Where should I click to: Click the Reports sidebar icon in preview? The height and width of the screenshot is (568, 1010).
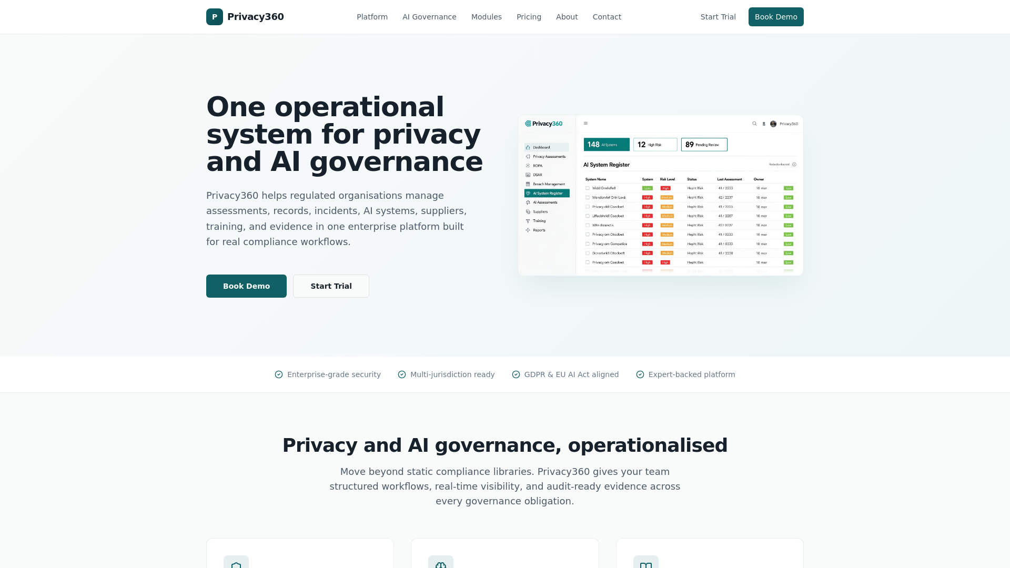coord(528,230)
